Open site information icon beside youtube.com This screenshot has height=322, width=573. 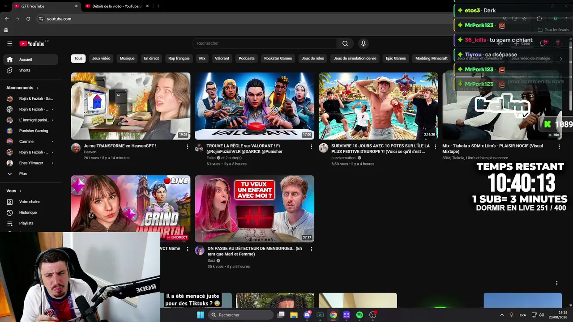41,19
